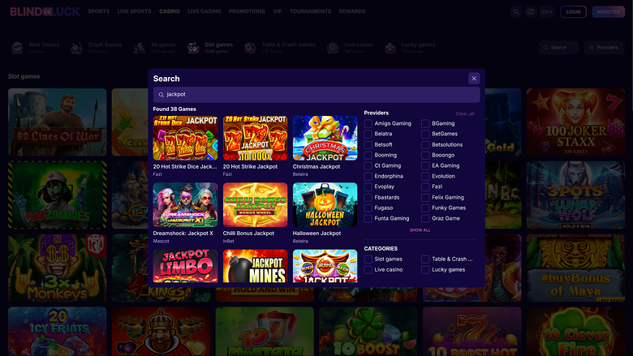Open the CASINO menu
Image resolution: width=633 pixels, height=356 pixels.
[170, 11]
